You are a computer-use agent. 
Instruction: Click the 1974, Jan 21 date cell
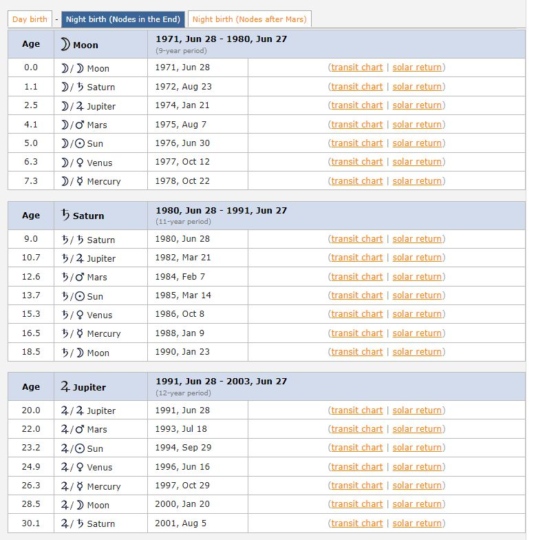pyautogui.click(x=182, y=105)
